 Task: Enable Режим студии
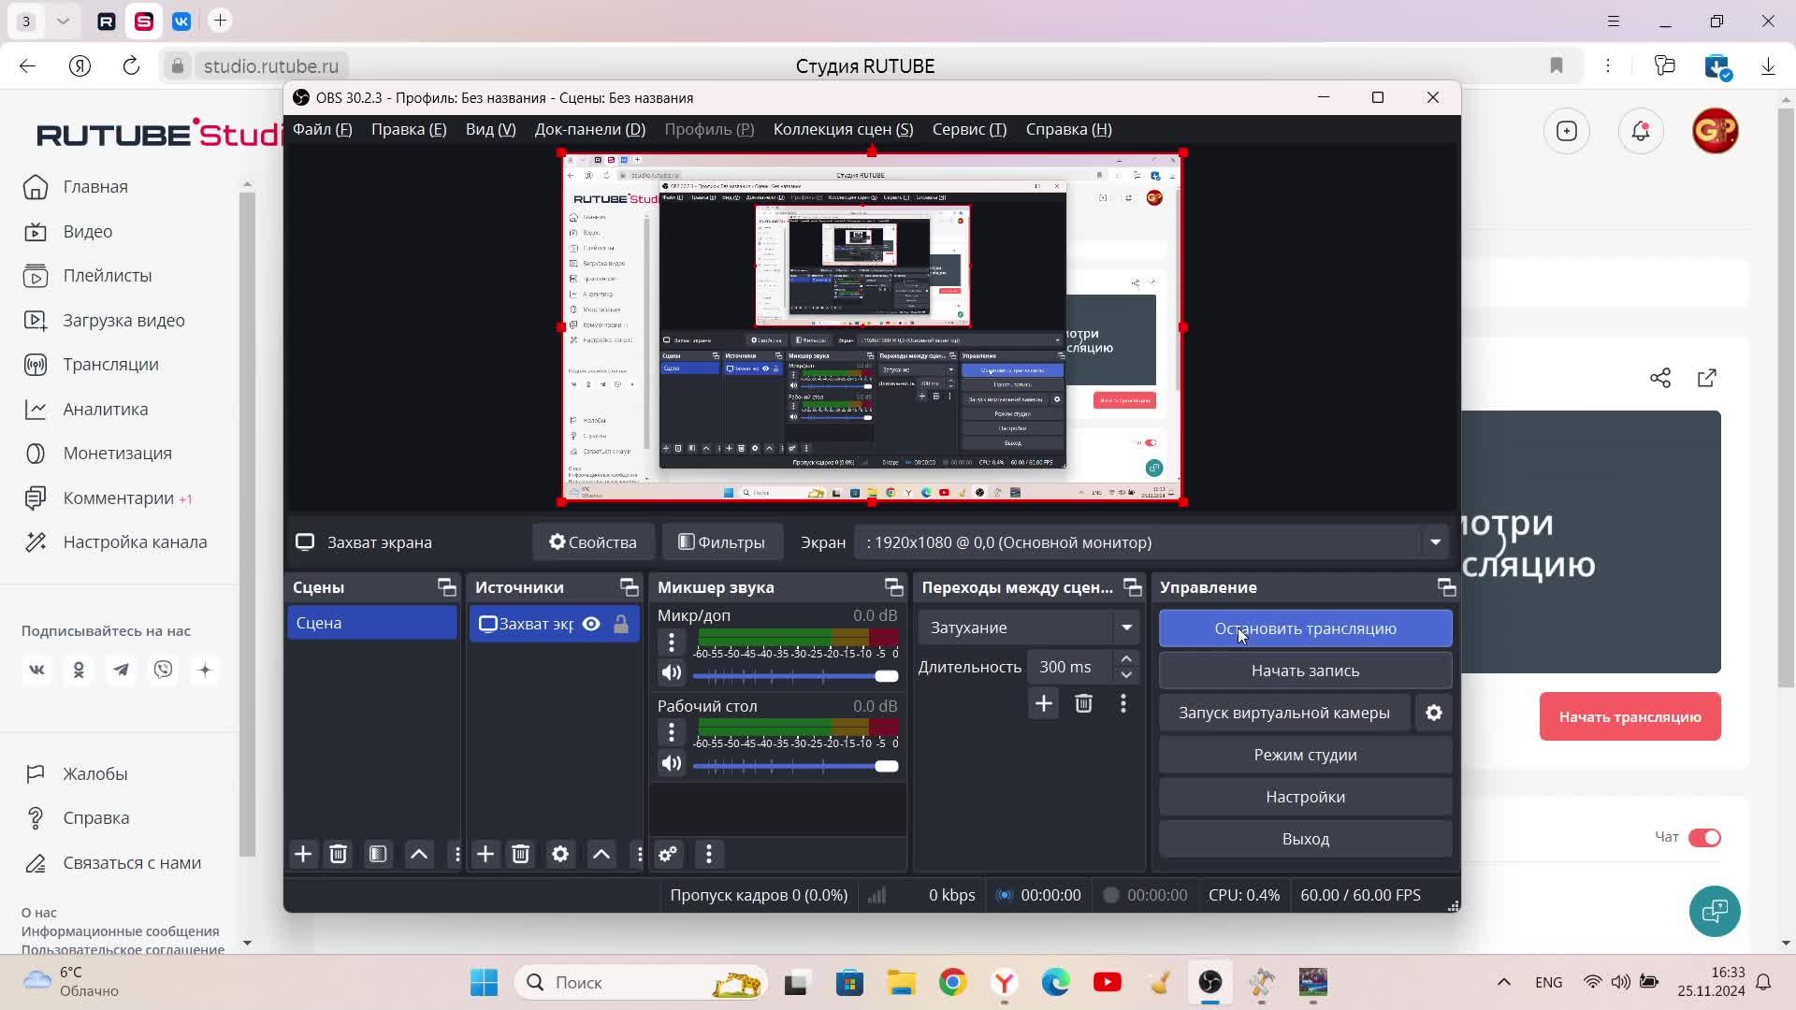coord(1305,755)
